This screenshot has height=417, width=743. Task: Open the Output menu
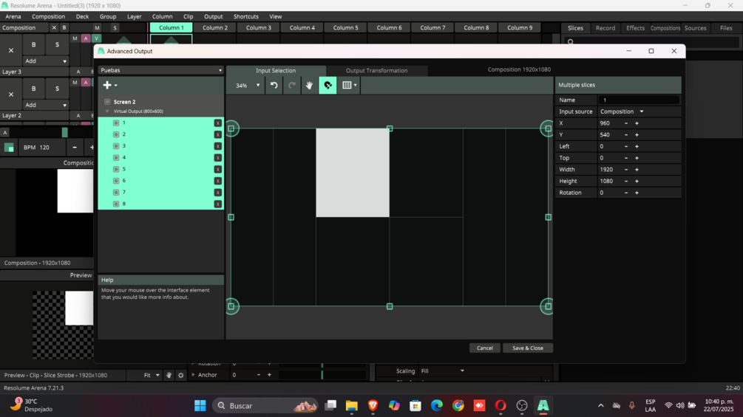(213, 16)
